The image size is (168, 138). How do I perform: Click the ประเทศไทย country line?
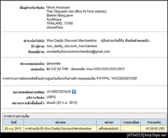[x=55, y=27]
